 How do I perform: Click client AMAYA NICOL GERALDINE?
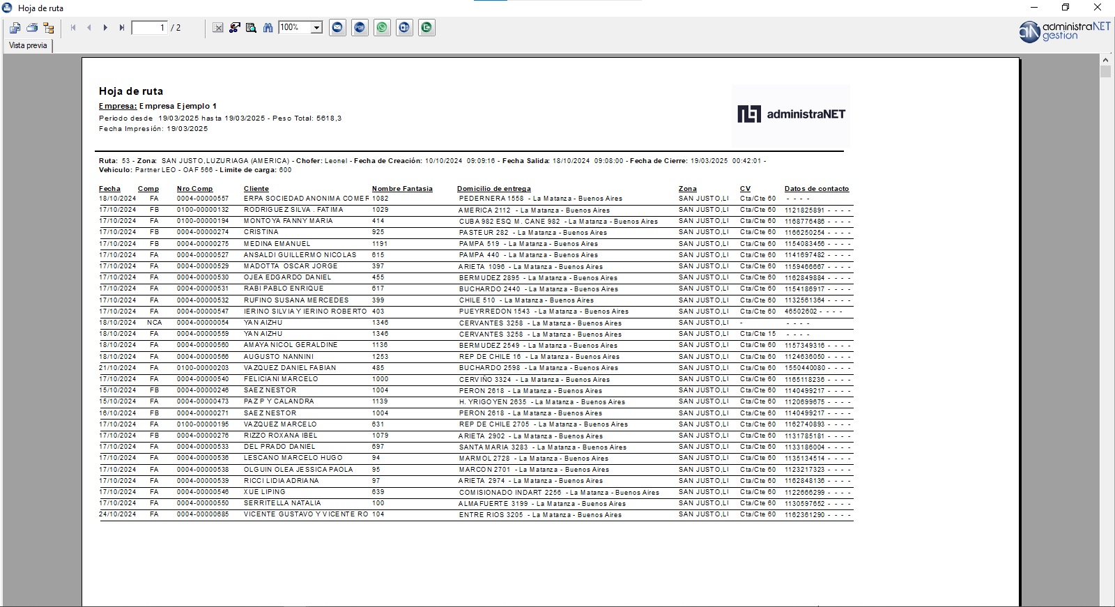pyautogui.click(x=291, y=345)
